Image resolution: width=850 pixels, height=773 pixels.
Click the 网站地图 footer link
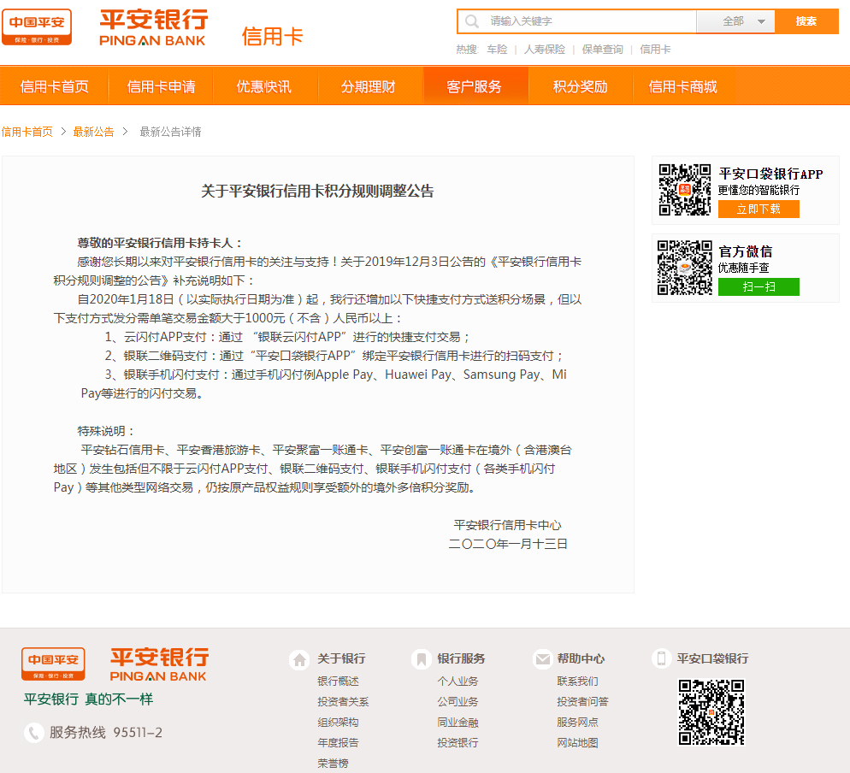click(x=578, y=743)
